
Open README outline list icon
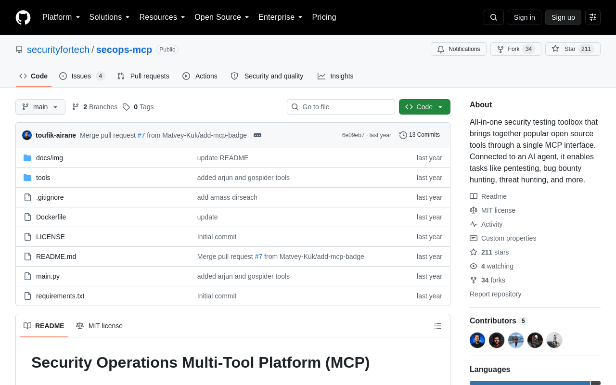click(x=438, y=326)
